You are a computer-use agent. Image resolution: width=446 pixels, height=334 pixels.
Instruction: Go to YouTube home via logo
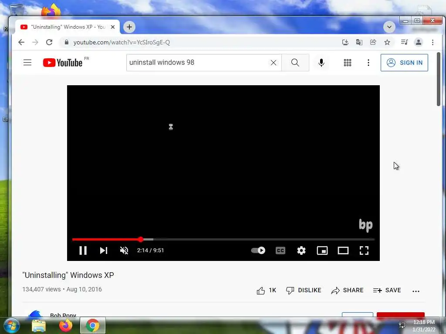point(63,63)
